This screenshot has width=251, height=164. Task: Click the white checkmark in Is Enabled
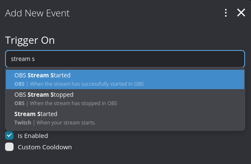point(9,135)
